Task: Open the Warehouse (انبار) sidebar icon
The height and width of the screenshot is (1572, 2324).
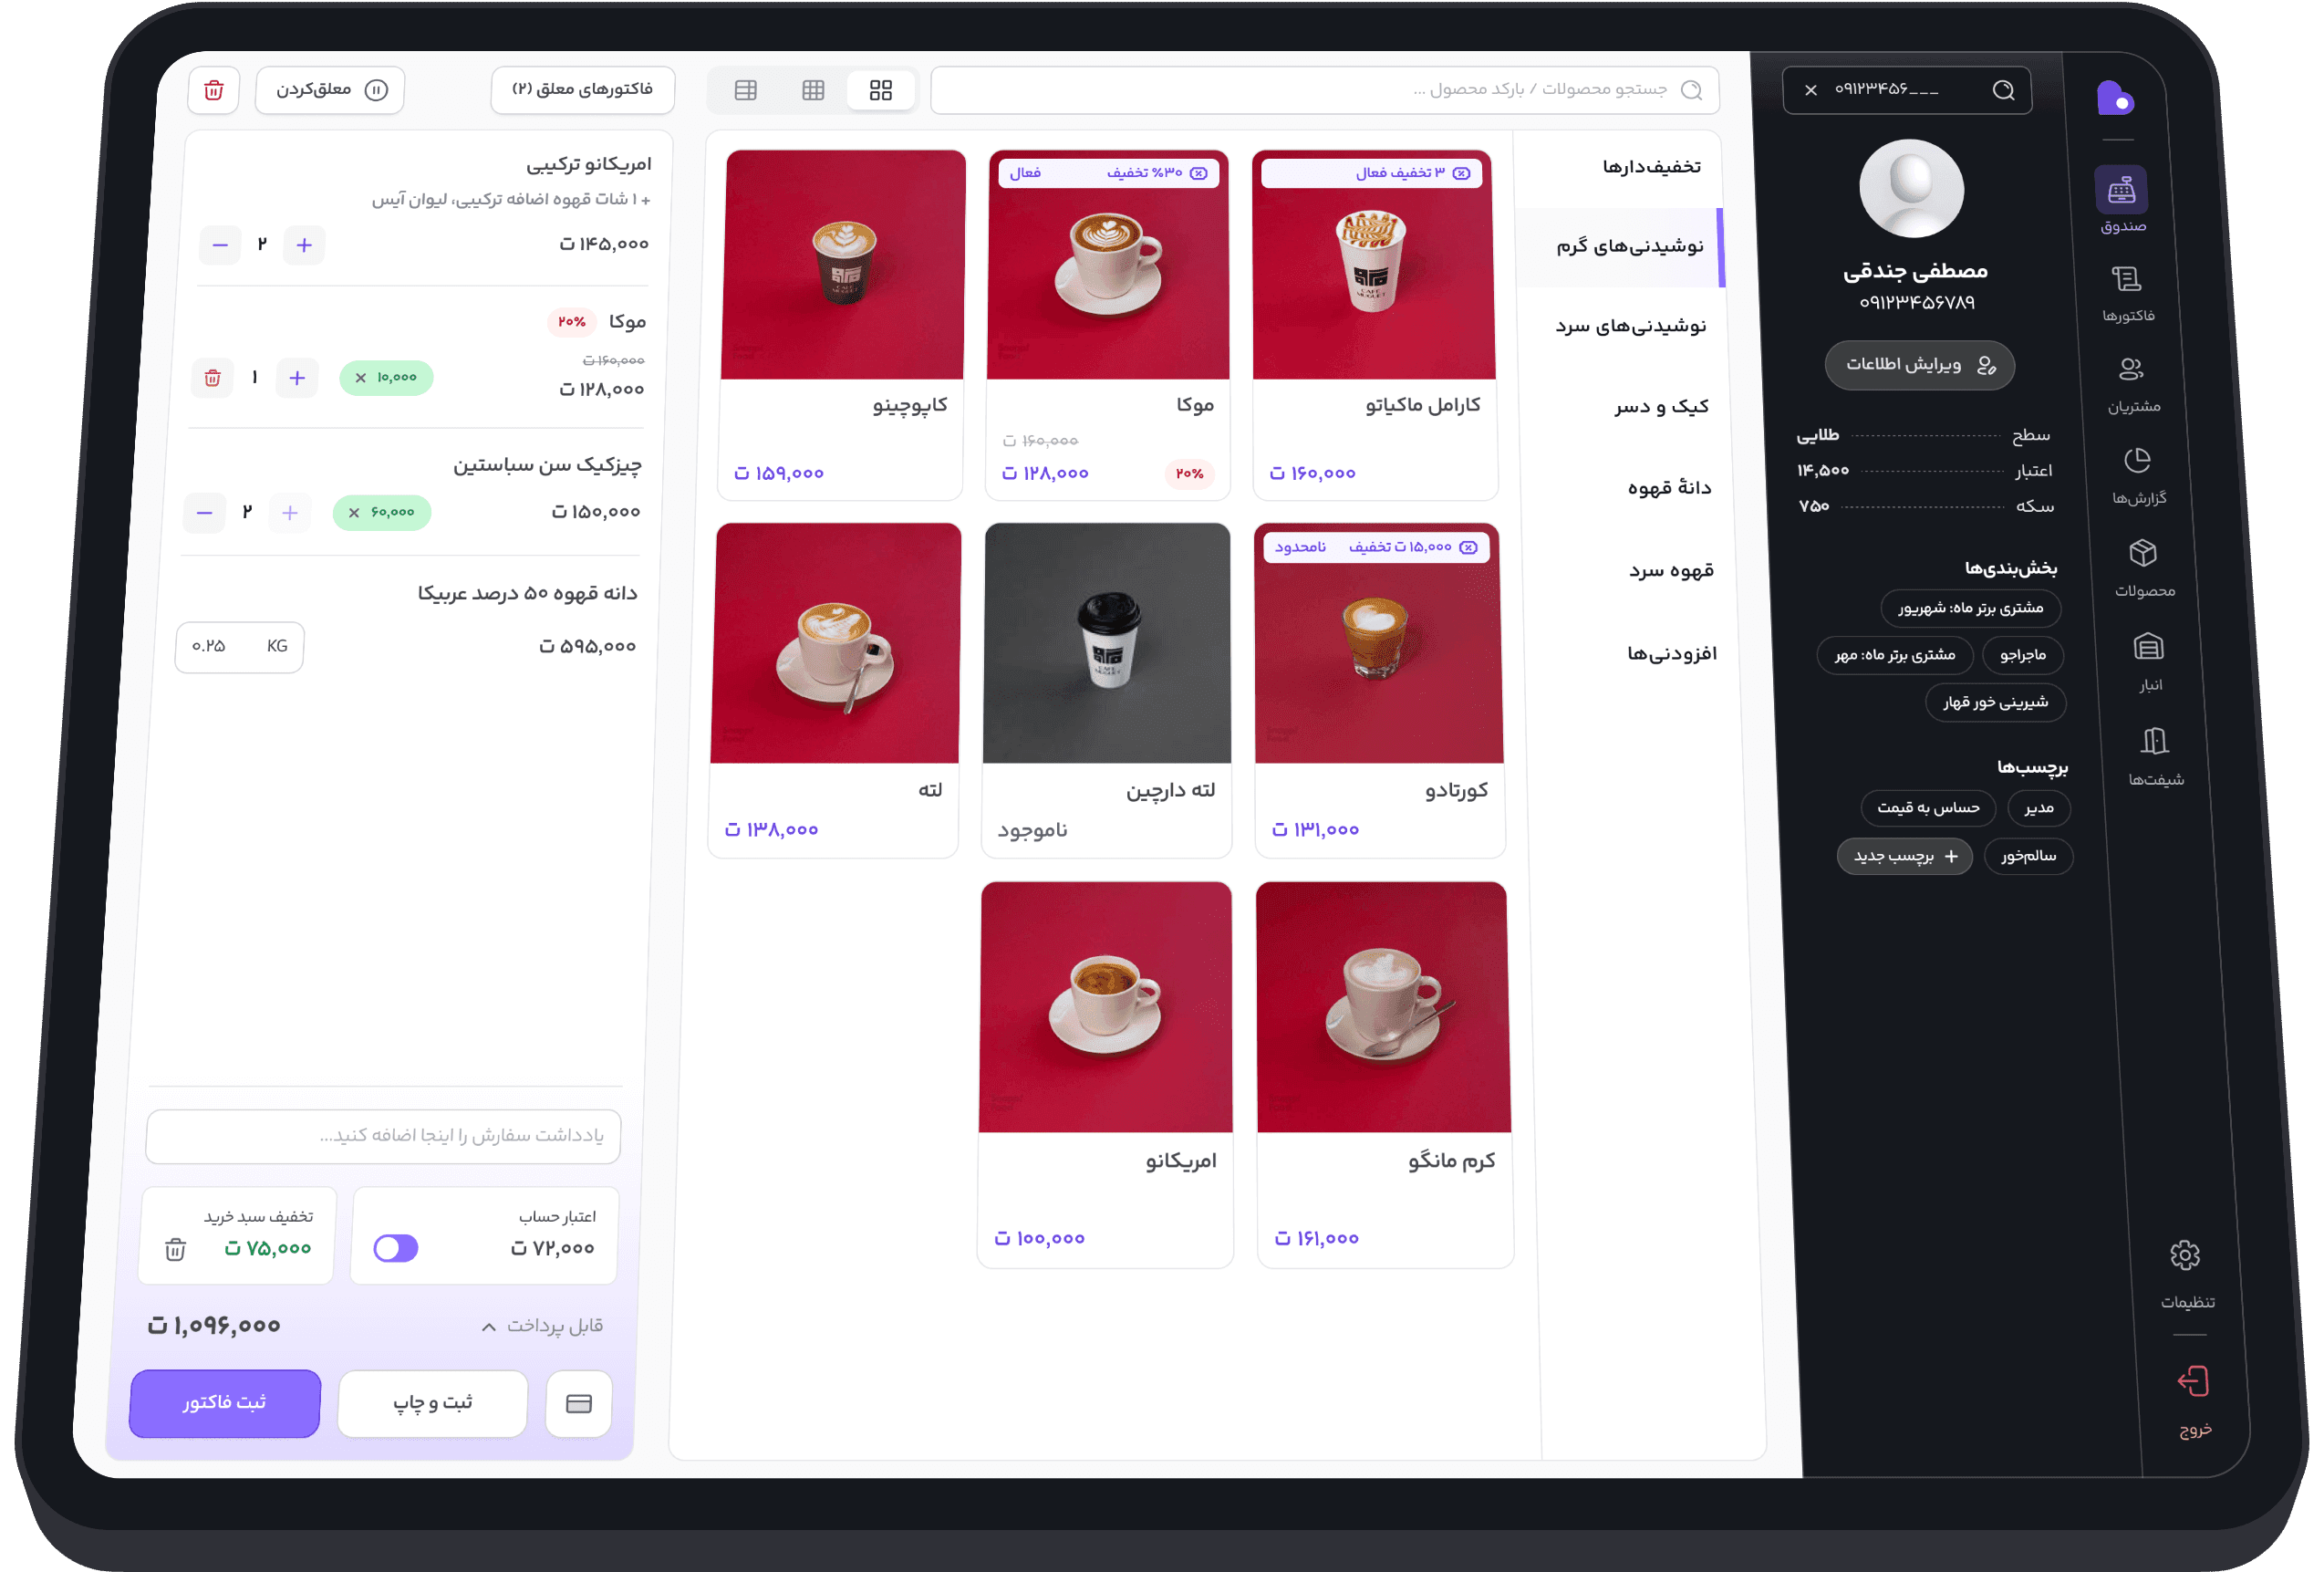Action: click(2148, 648)
